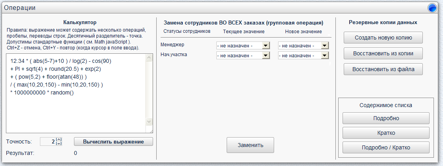
Task: Click the Калькулятор heading text
Action: tap(80, 22)
